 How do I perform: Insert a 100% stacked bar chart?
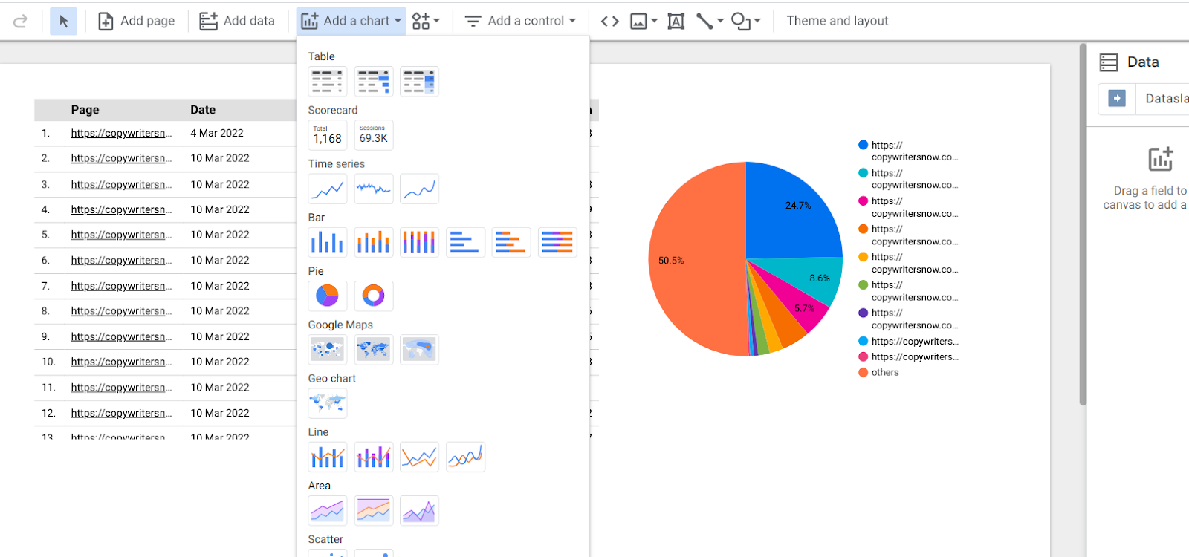557,242
